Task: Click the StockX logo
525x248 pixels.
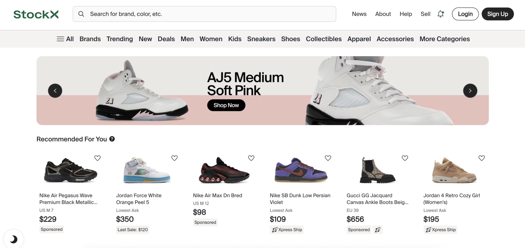Action: click(x=36, y=14)
